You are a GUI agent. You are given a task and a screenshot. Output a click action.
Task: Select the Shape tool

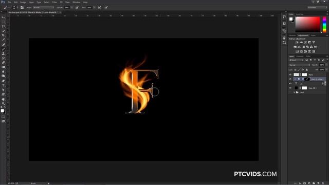point(3,95)
